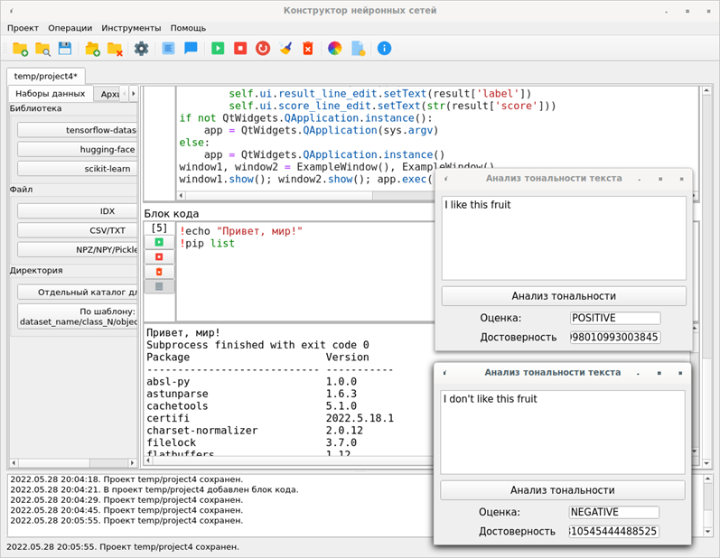Click the IDX file button

[x=77, y=211]
